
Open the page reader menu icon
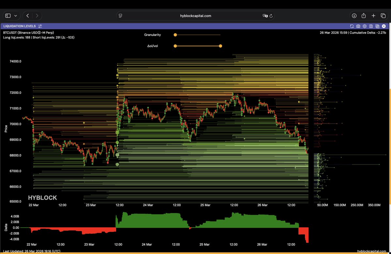[x=120, y=16]
